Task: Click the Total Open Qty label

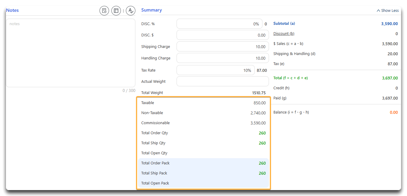Action: tap(154, 153)
